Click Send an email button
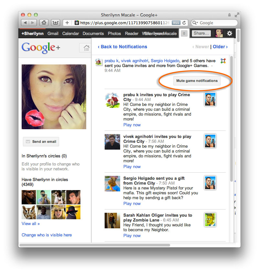This screenshot has height=273, width=259. (x=41, y=142)
